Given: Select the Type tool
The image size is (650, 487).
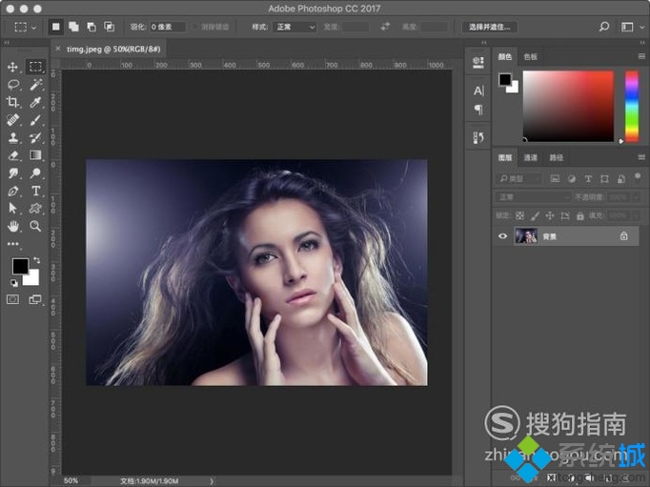Looking at the screenshot, I should [35, 191].
